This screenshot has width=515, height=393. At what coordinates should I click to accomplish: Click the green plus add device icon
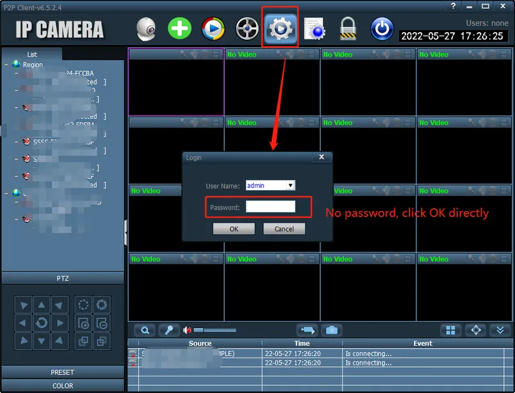coord(180,29)
